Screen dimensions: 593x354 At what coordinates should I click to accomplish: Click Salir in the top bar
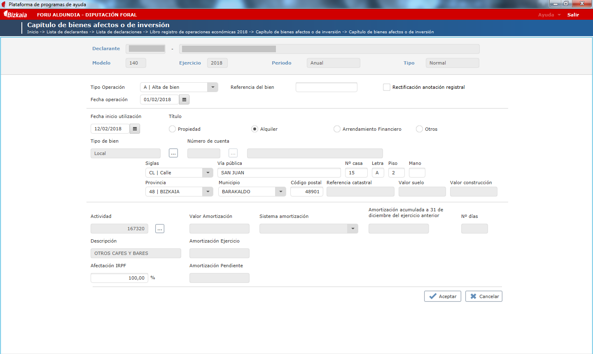(x=573, y=15)
